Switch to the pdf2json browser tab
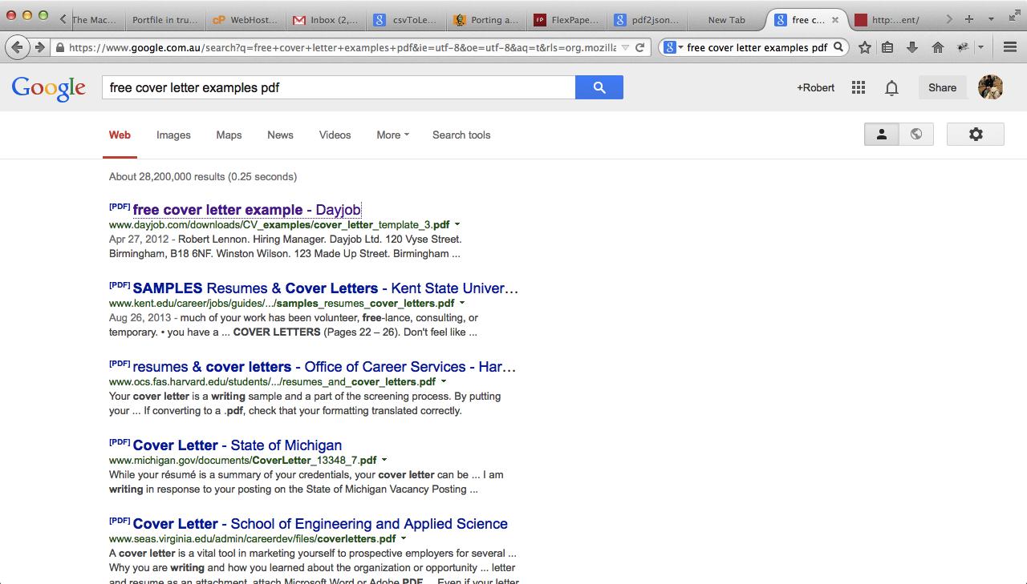 (647, 19)
